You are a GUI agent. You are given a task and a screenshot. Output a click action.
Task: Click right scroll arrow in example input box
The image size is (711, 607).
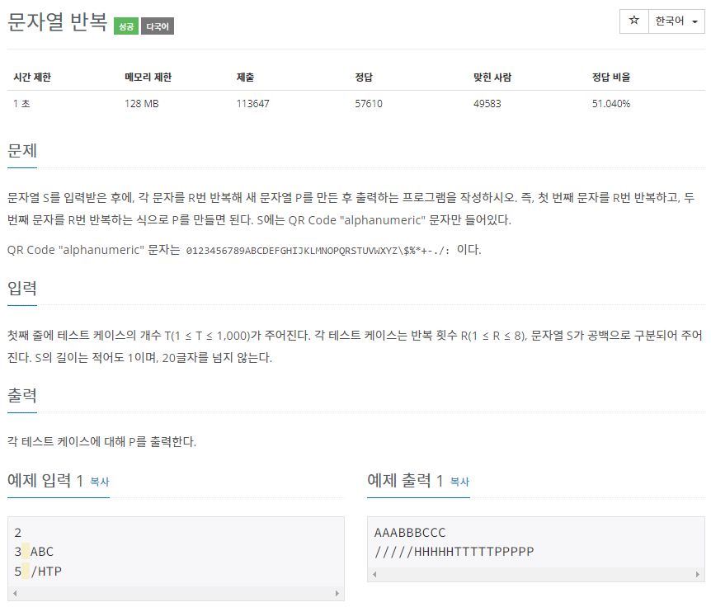[337, 593]
